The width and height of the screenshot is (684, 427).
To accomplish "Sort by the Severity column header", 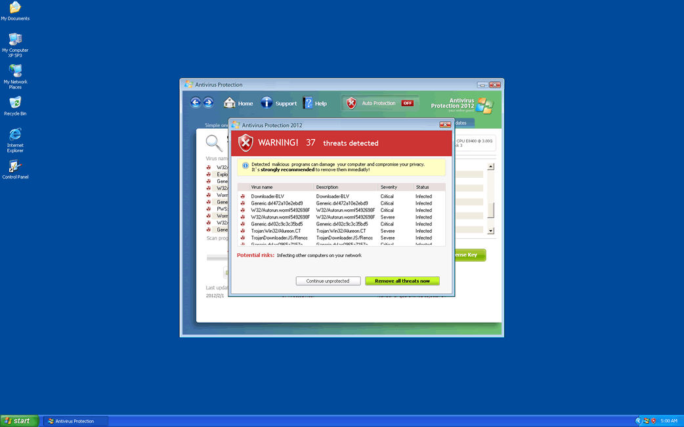I will click(389, 188).
